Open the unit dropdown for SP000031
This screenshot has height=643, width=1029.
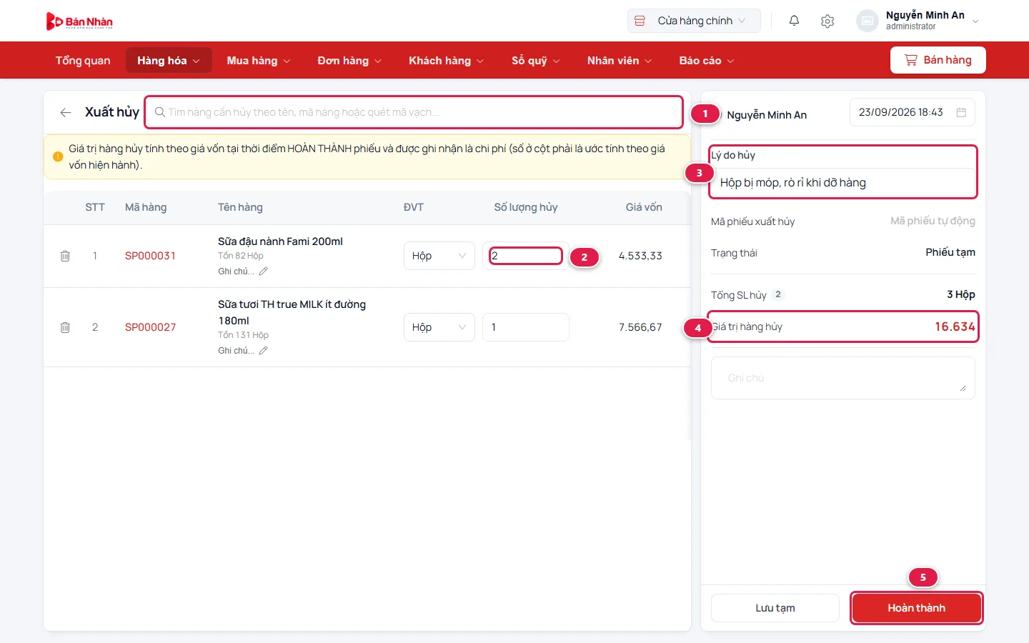coord(439,256)
